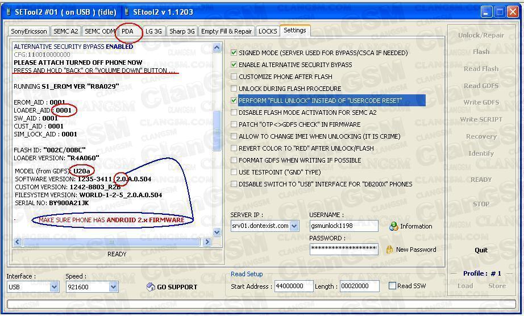The image size is (524, 316).
Task: Toggle the Read SSW checkbox
Action: [x=392, y=286]
